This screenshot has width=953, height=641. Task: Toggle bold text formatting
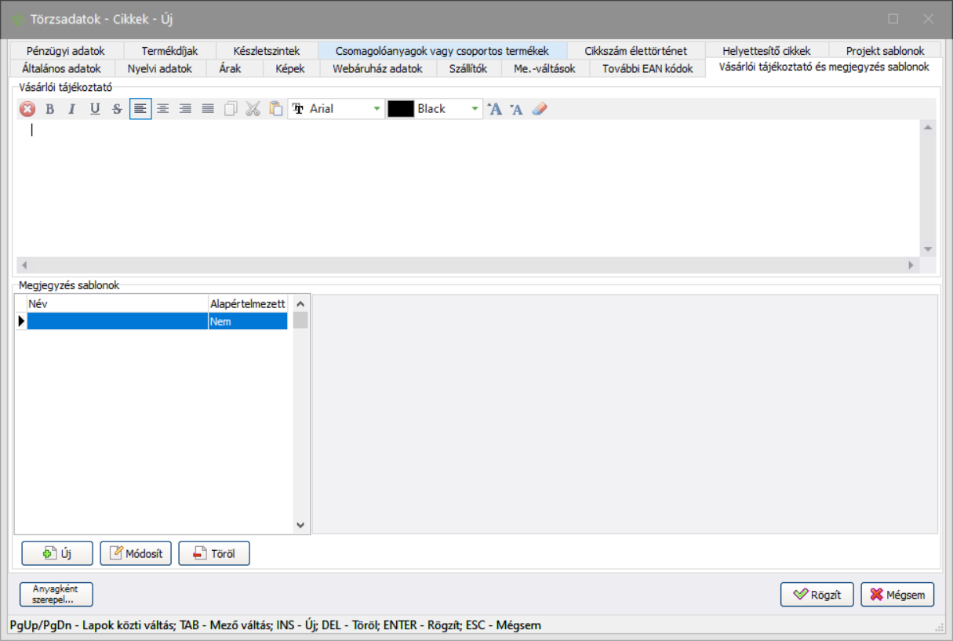49,110
